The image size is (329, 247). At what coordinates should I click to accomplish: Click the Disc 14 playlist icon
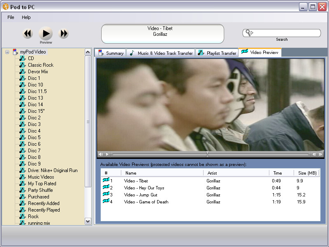click(x=23, y=105)
